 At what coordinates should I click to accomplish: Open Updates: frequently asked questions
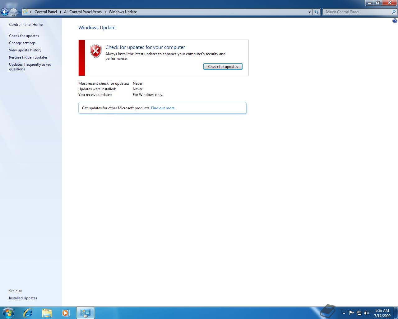(x=30, y=67)
